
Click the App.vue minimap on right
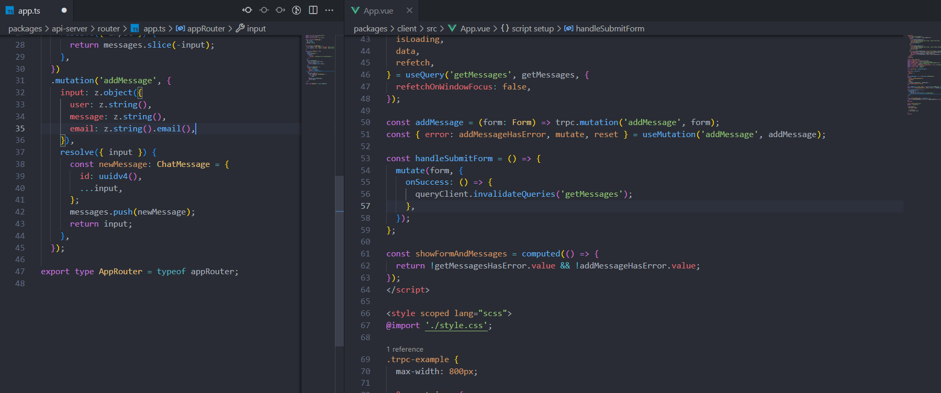click(x=921, y=73)
